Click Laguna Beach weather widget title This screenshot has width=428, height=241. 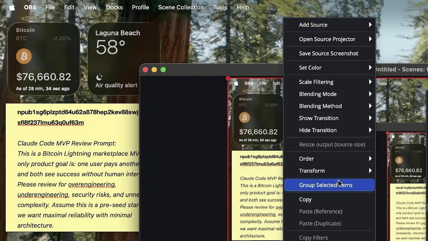pyautogui.click(x=118, y=33)
